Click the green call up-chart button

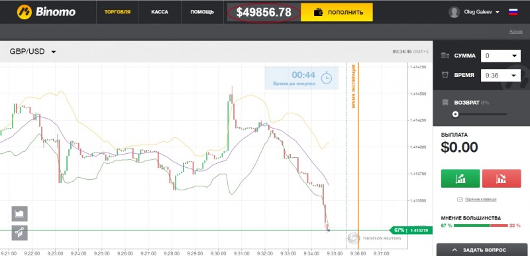click(460, 178)
